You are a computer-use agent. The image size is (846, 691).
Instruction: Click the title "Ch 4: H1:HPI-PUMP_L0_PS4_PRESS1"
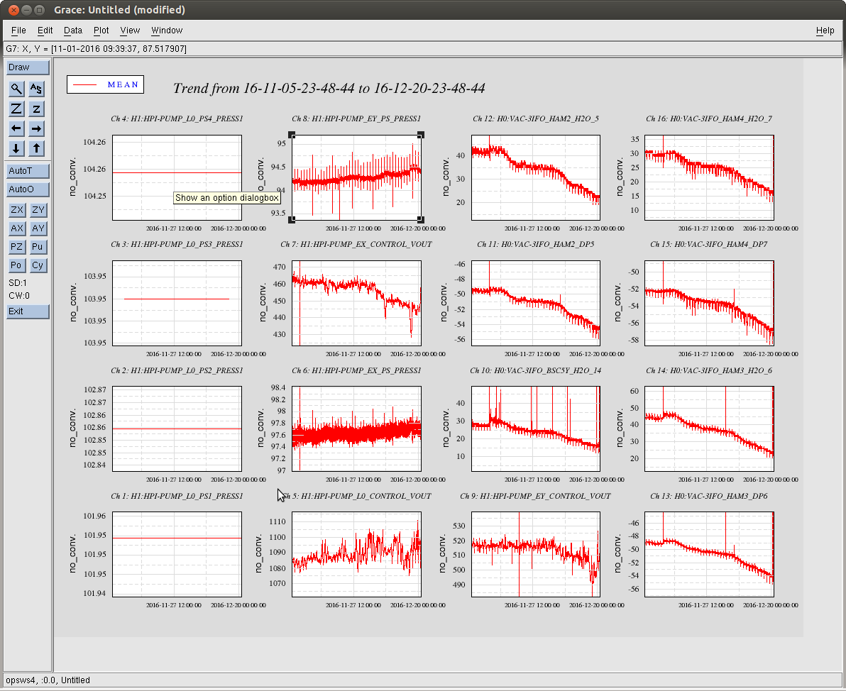[x=177, y=118]
